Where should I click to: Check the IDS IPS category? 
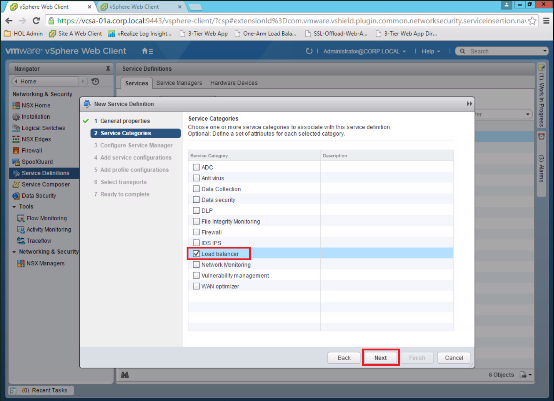point(197,243)
